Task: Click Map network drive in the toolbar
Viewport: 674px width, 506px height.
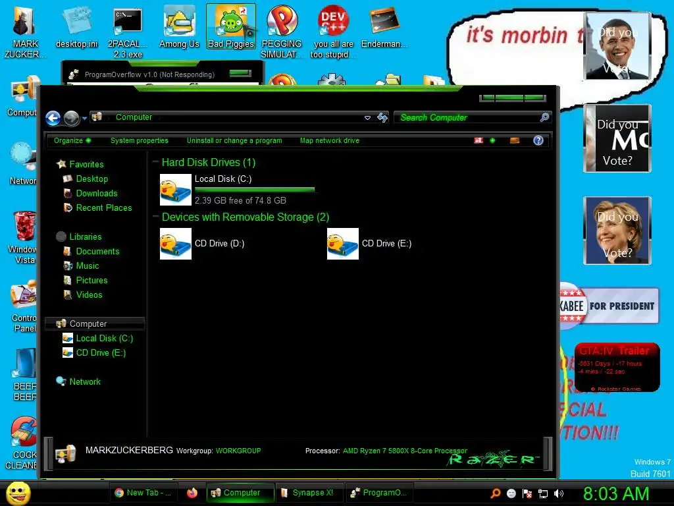Action: [330, 140]
